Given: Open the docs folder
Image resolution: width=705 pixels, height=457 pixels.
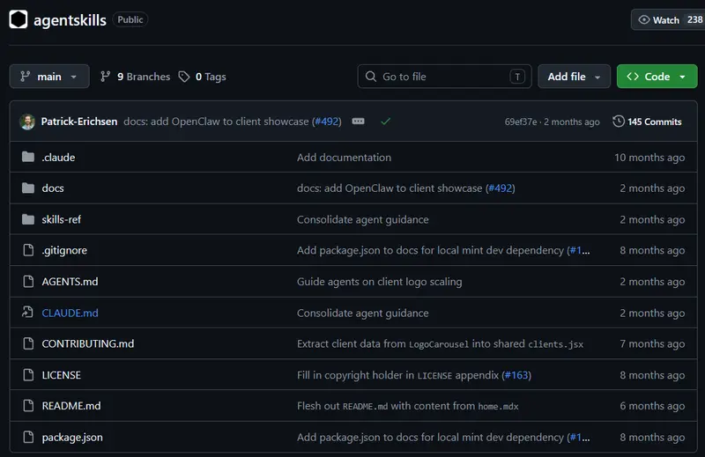Looking at the screenshot, I should click(x=53, y=188).
